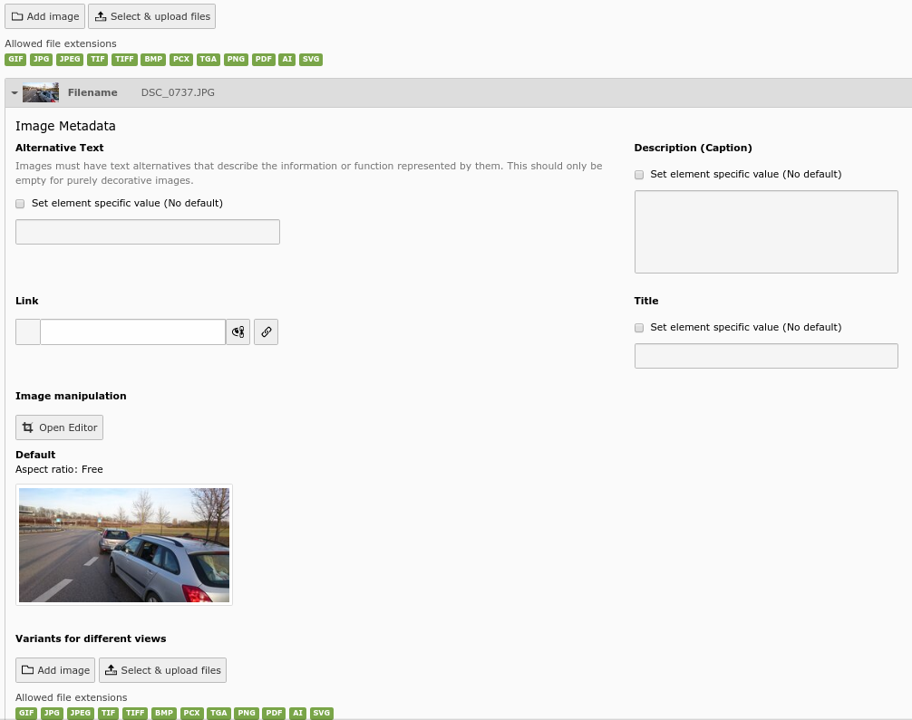Open the image editor via Open Editor
This screenshot has height=720, width=912.
pyautogui.click(x=59, y=427)
